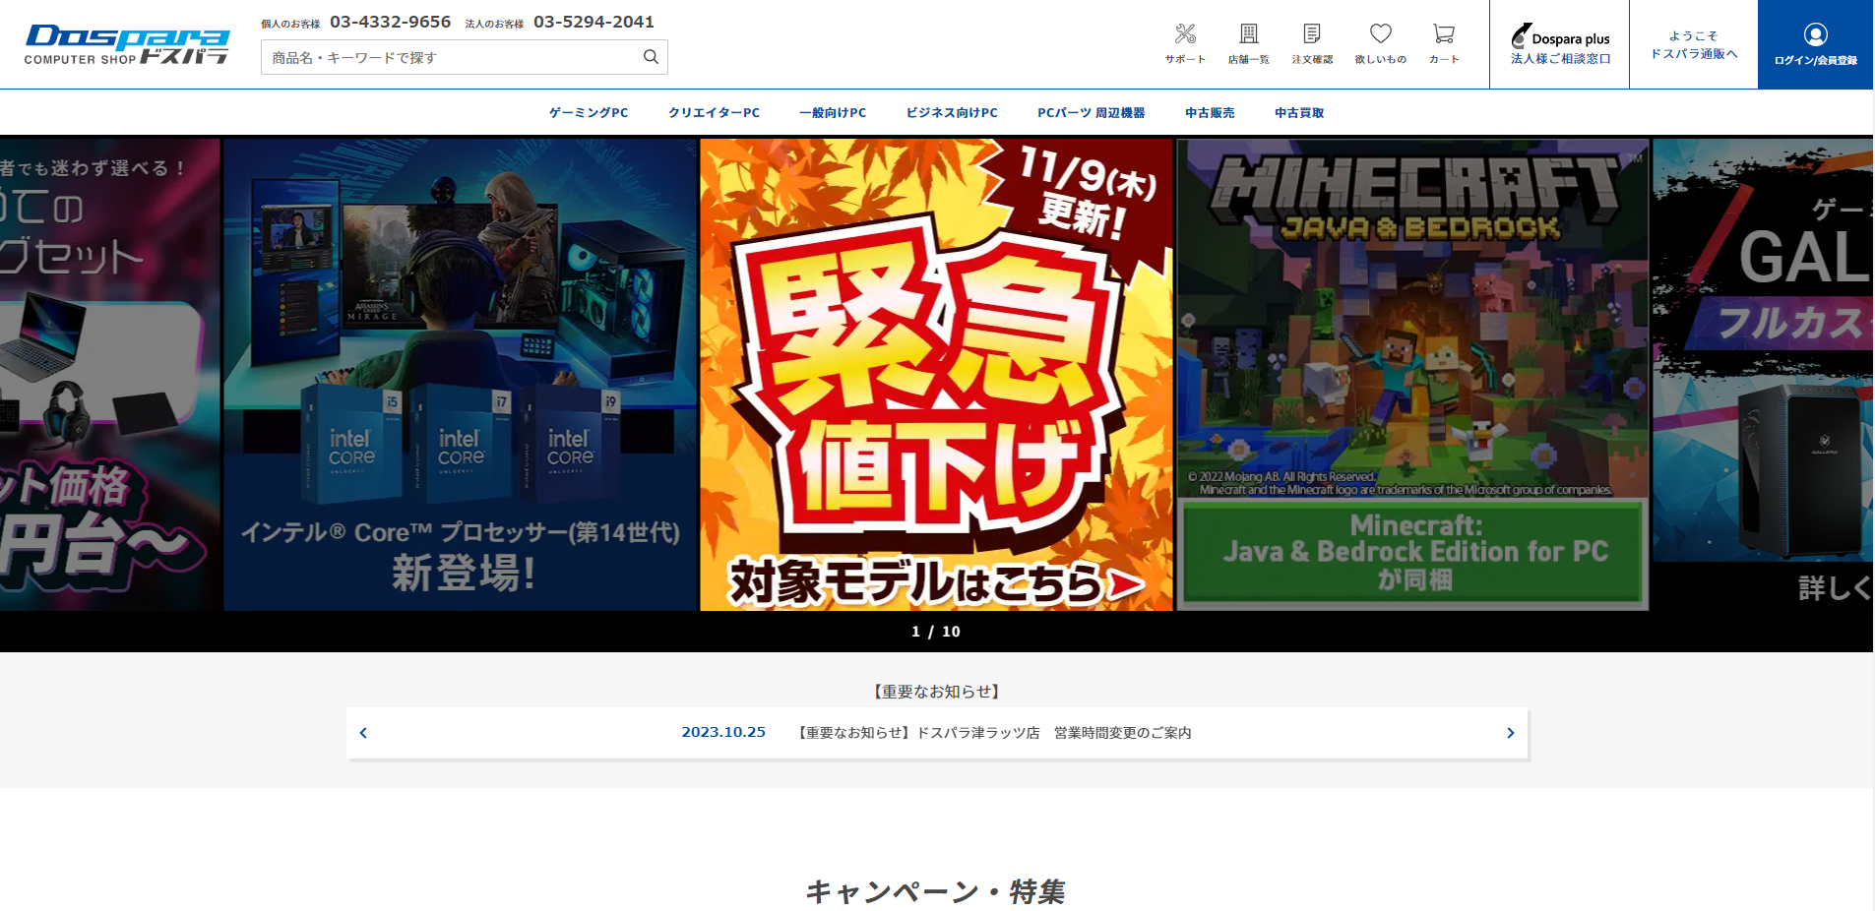
Task: Open the shopping cart icon
Action: (1443, 36)
